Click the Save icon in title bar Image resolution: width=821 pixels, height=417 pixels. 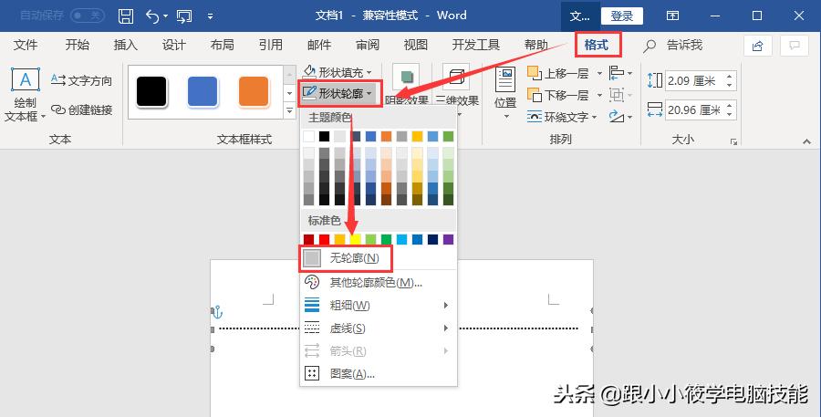click(126, 16)
